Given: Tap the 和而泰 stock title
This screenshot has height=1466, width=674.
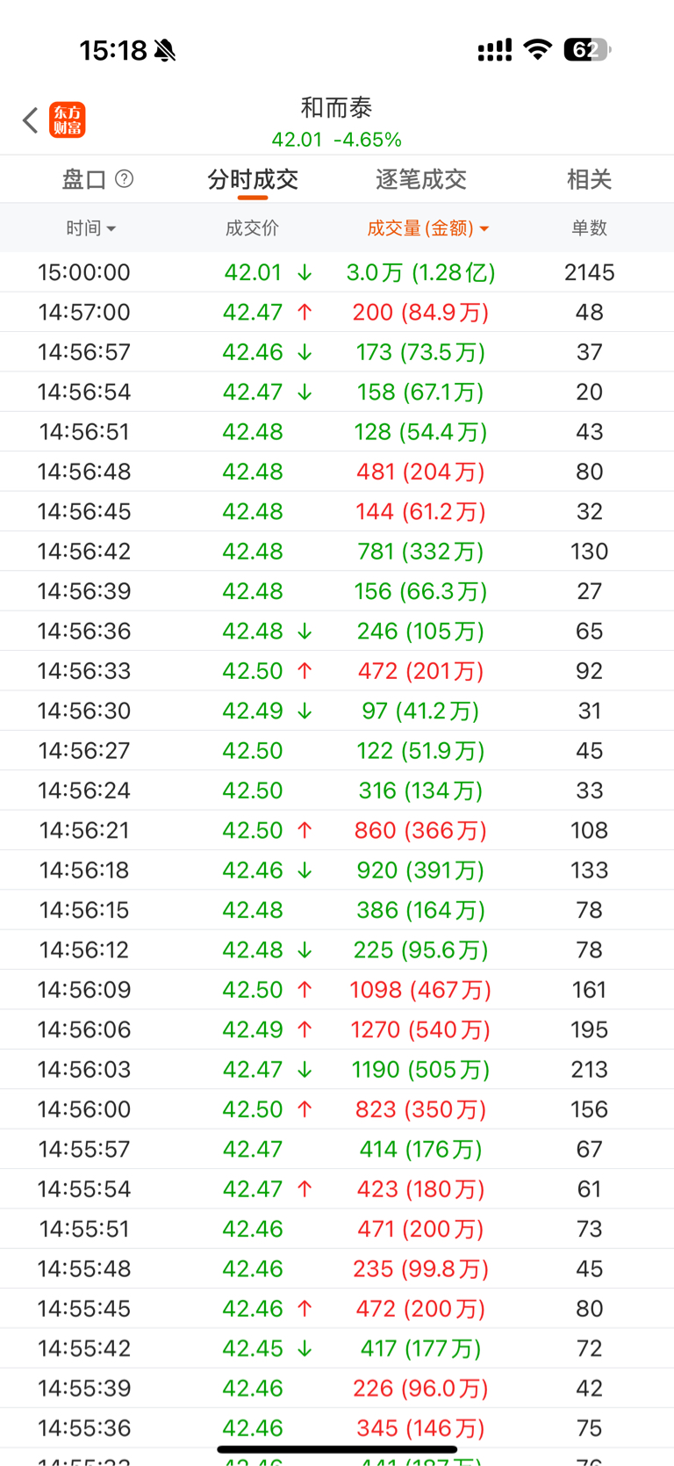Looking at the screenshot, I should click(x=336, y=108).
